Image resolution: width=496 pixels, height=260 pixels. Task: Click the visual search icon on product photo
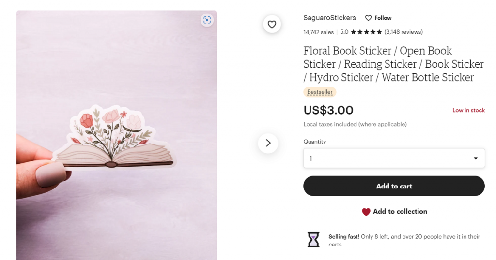(x=207, y=20)
